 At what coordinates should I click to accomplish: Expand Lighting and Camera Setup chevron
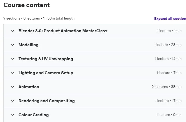tap(13, 73)
